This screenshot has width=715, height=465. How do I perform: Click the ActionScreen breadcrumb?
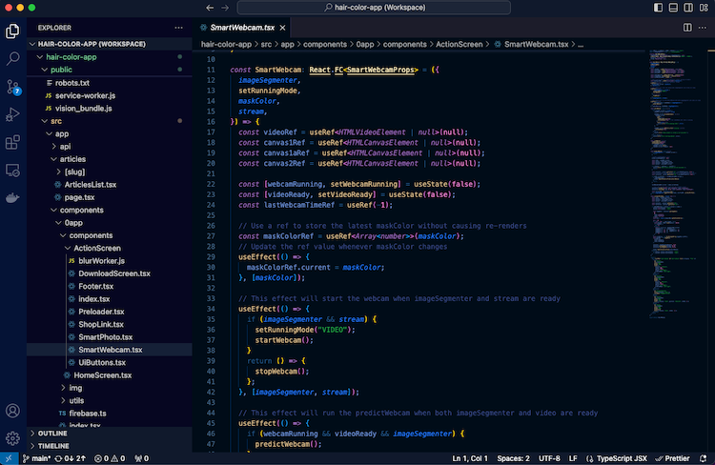coord(459,44)
